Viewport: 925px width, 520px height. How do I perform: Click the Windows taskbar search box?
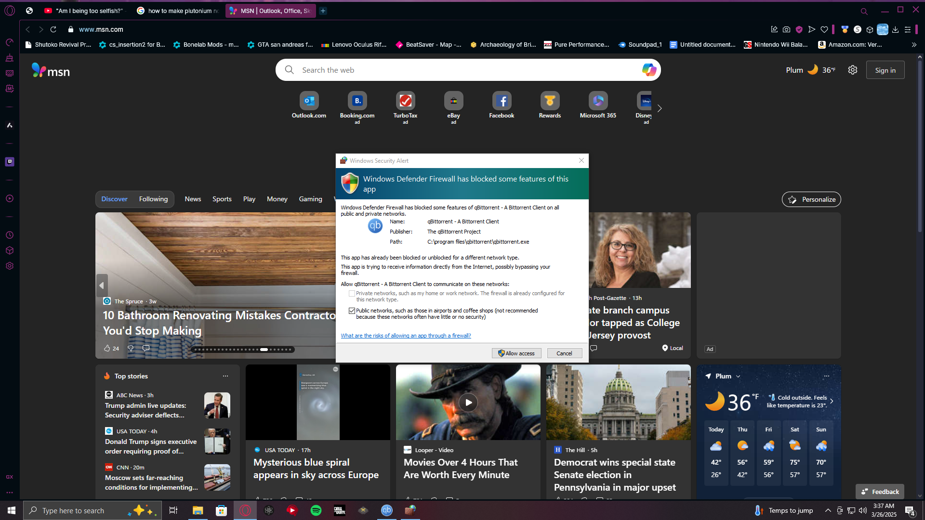click(x=92, y=510)
